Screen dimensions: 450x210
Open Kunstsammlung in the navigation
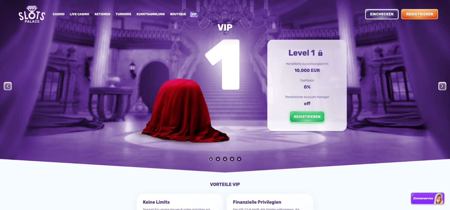tap(151, 14)
